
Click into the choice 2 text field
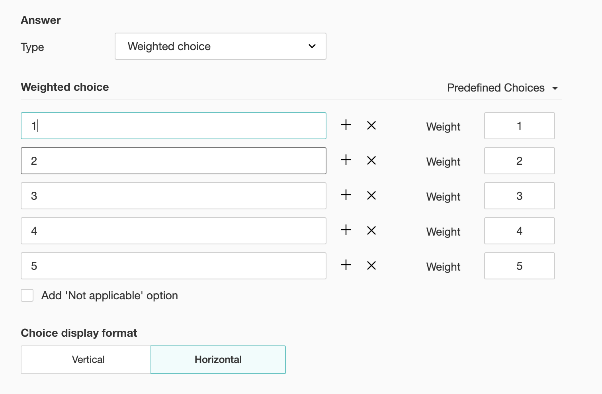pos(173,161)
